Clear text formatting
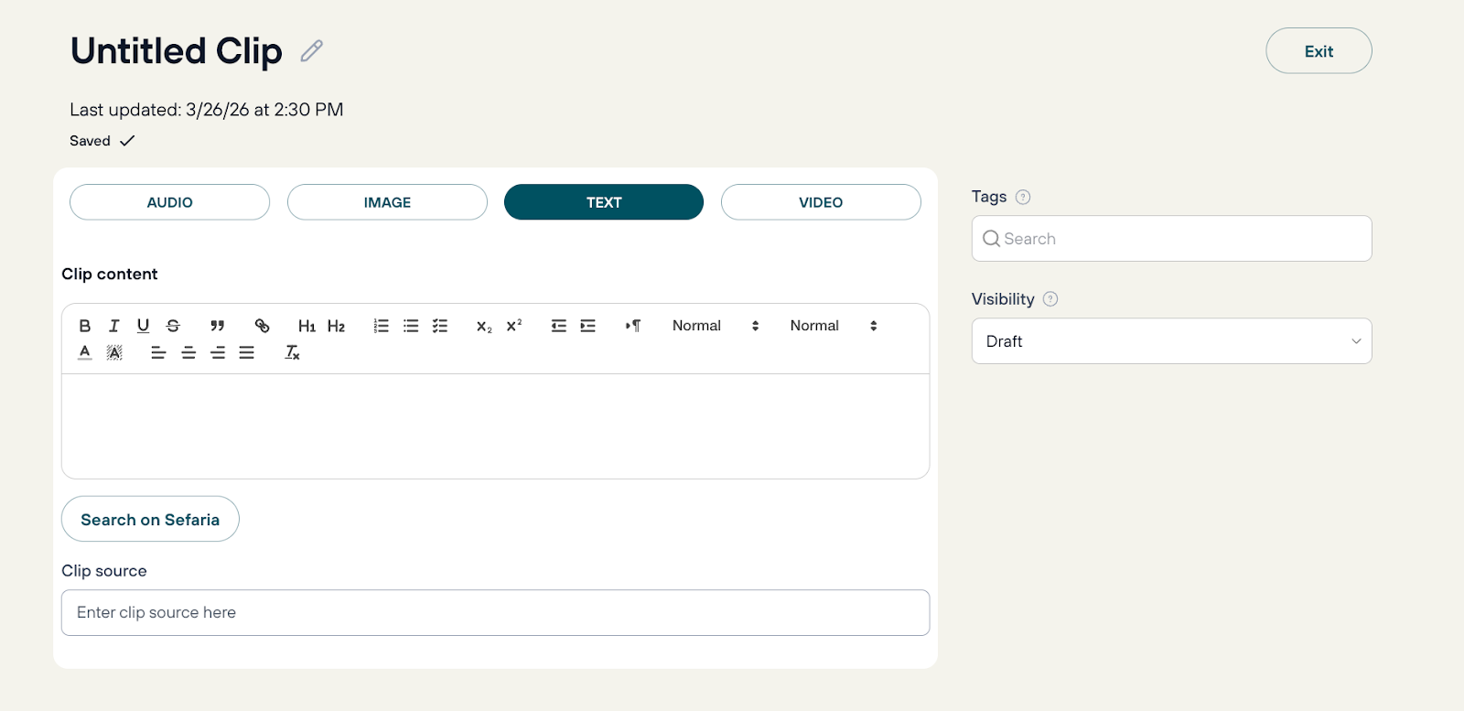Image resolution: width=1464 pixels, height=711 pixels. click(293, 352)
